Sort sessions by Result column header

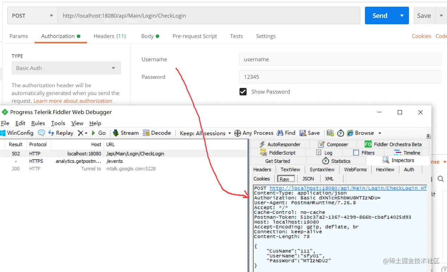point(15,144)
